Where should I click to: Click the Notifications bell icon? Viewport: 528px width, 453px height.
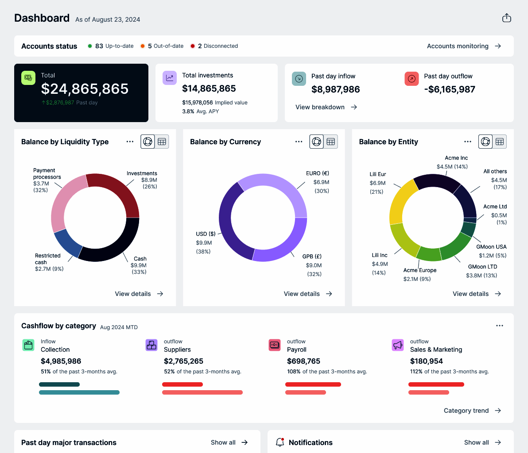280,442
